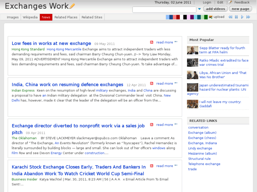
Task: Click read more for India, China article
Action: [165, 83]
